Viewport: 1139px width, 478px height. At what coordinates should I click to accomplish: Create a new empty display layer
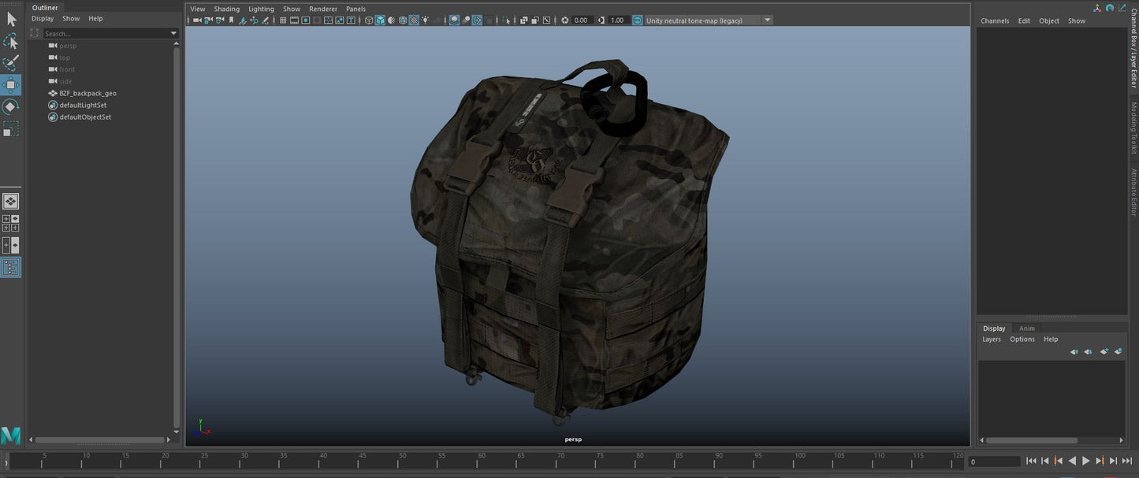pyautogui.click(x=1104, y=352)
